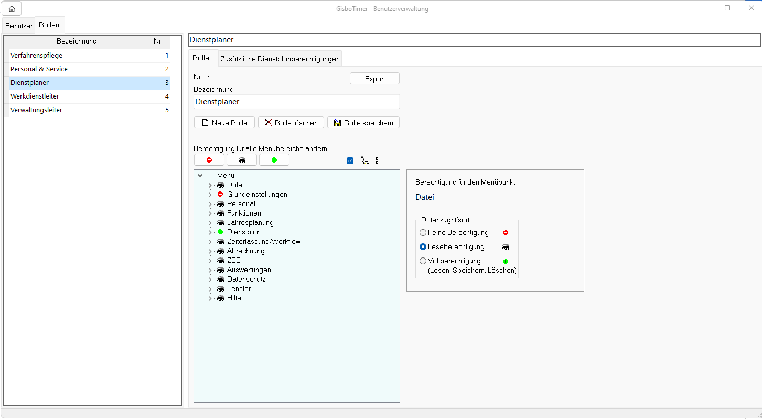Screen dimensions: 762x419
Task: Expand the Zeiterfassung/Workflow tree node
Action: pyautogui.click(x=210, y=242)
